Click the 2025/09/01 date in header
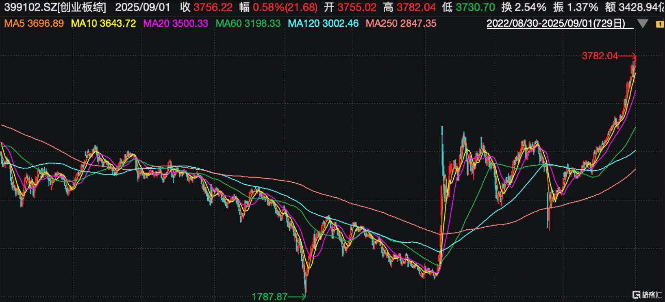The height and width of the screenshot is (302, 665). point(143,7)
